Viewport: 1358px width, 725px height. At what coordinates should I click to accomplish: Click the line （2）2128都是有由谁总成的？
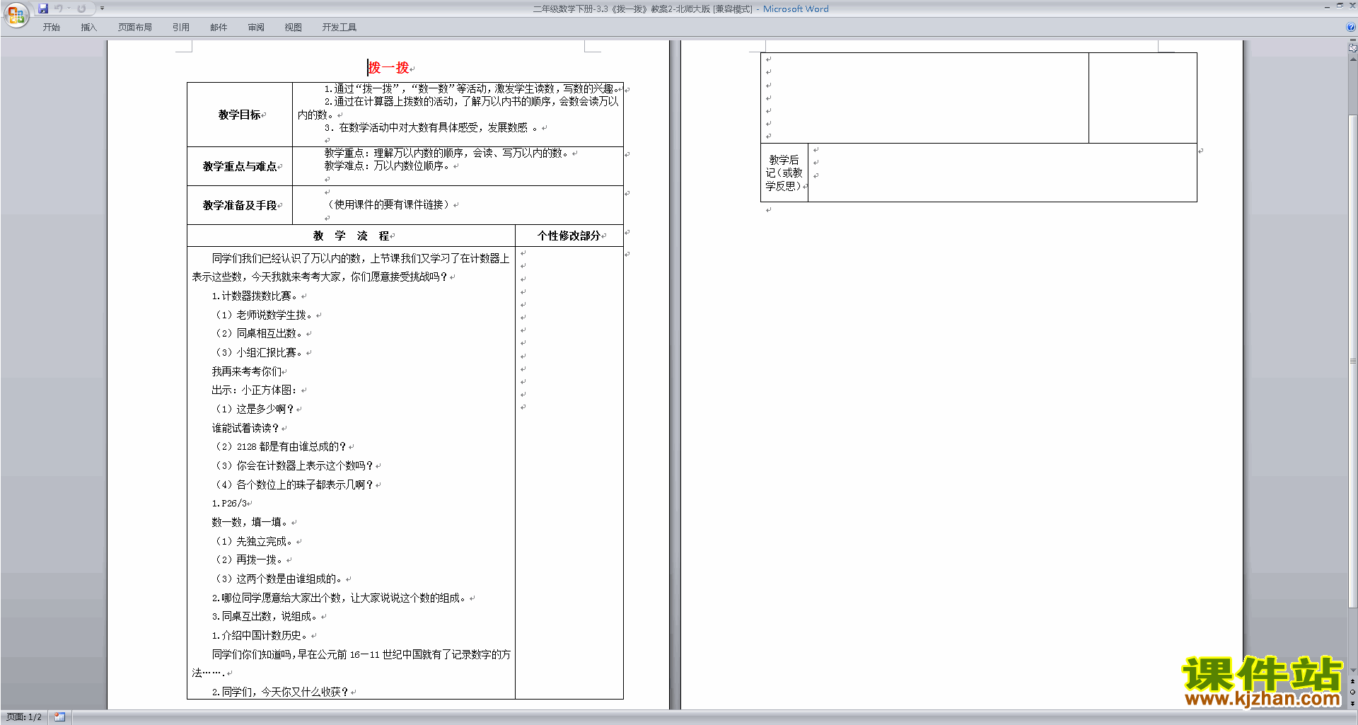(279, 446)
